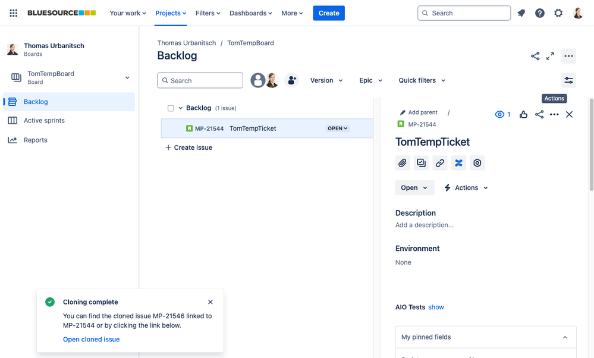Open the issue status Open dropdown
This screenshot has width=594, height=358.
[414, 188]
